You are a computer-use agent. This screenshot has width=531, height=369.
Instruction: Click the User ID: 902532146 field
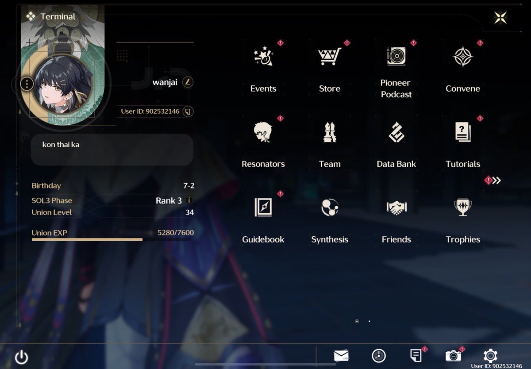point(150,111)
